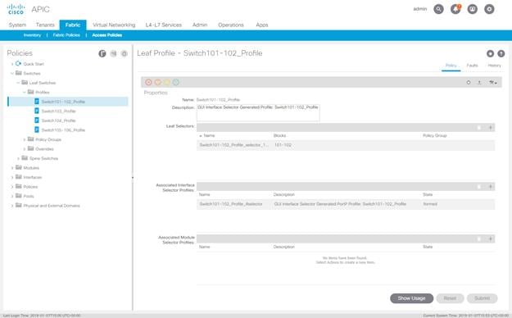The image size is (512, 318).
Task: Refresh the properties pane using circular icon
Action: (x=469, y=82)
